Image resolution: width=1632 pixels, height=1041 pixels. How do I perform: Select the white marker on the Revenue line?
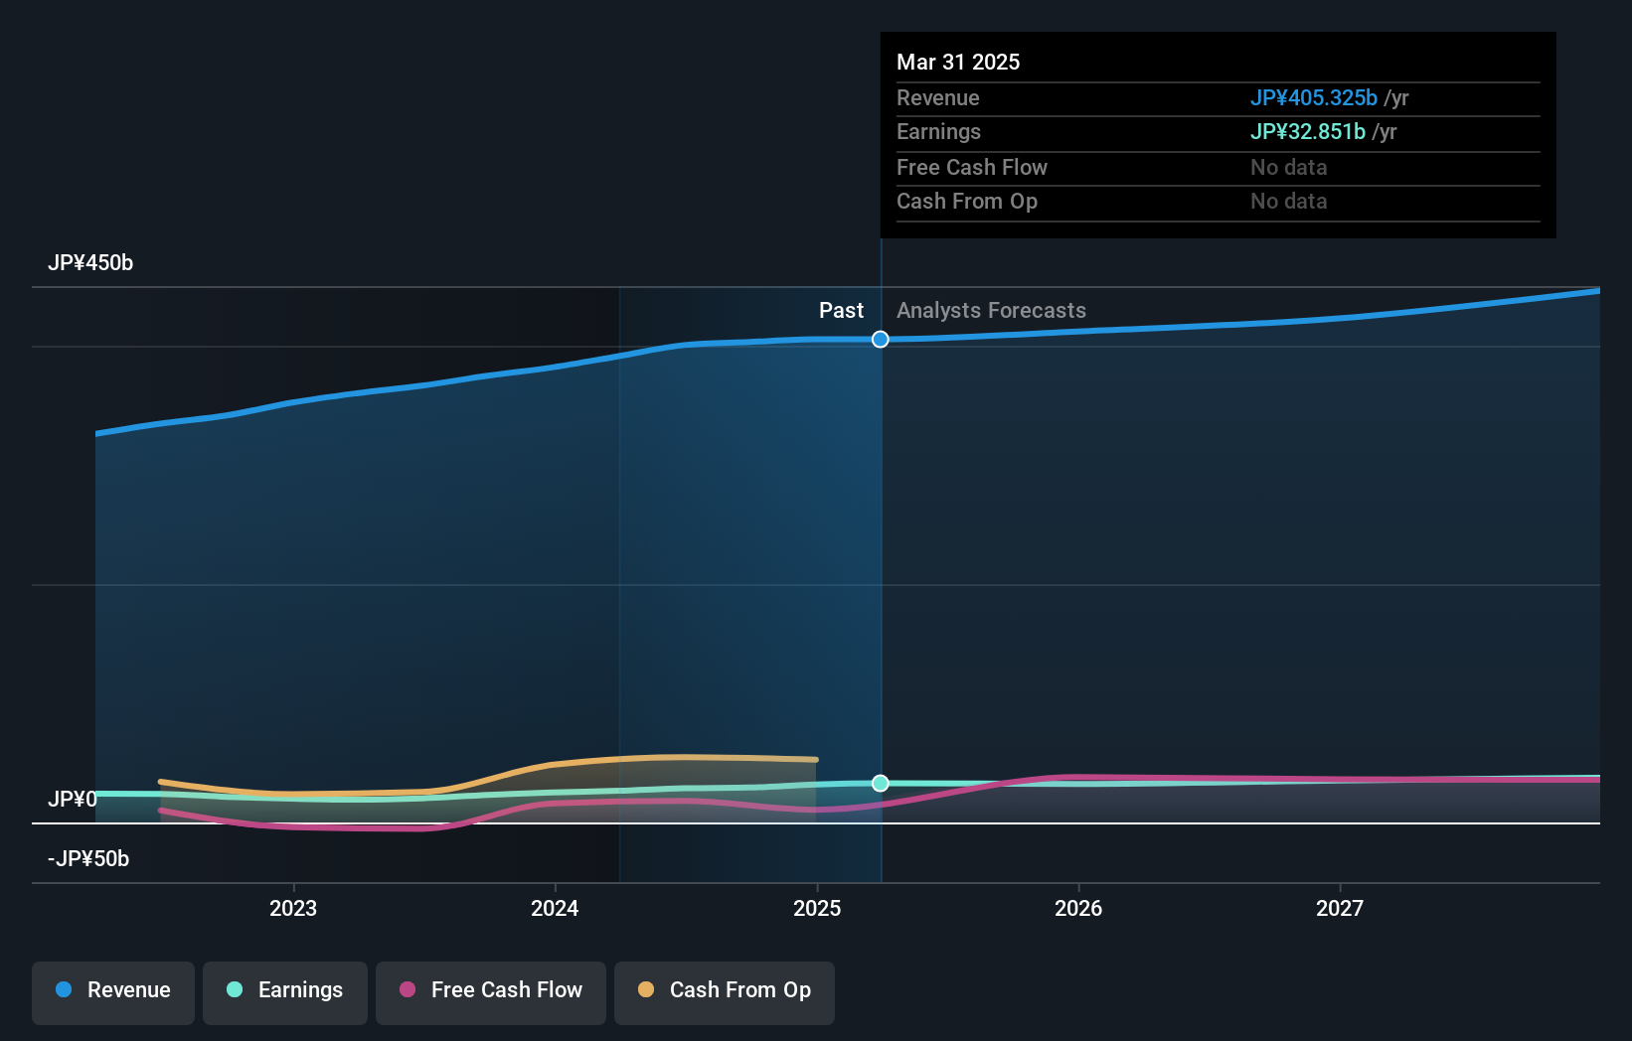coord(880,339)
